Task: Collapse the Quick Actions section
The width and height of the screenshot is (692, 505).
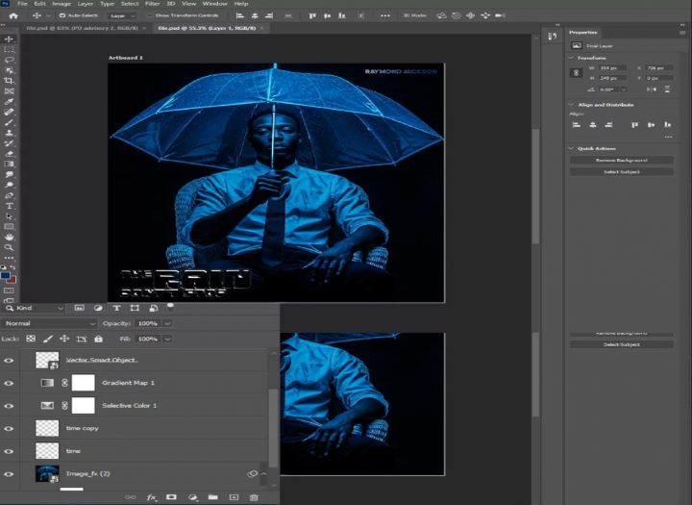Action: (571, 148)
